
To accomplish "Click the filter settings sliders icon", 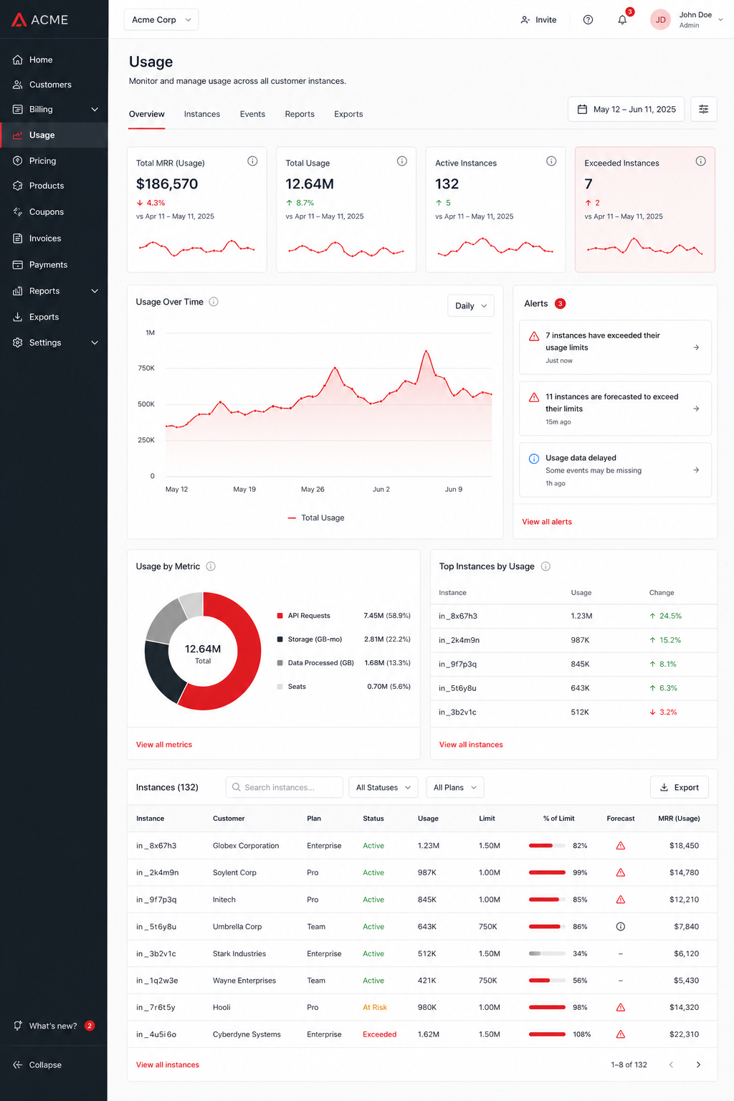I will [x=704, y=109].
